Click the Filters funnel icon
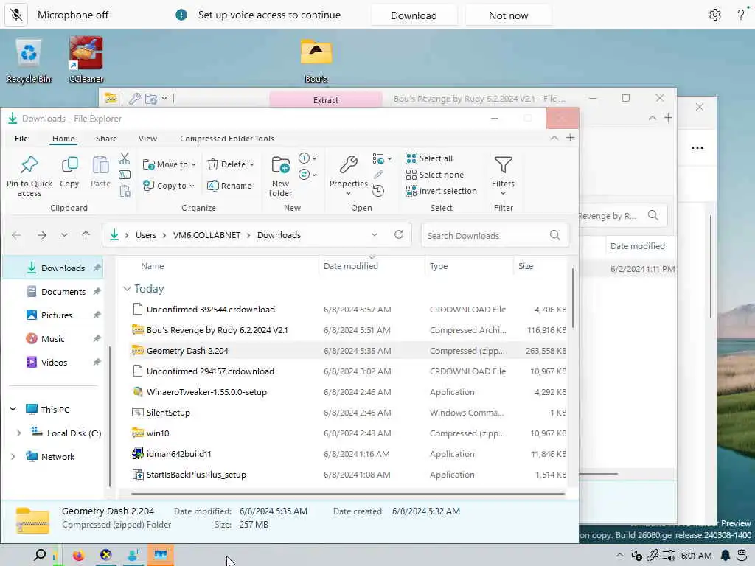The image size is (755, 566). [x=503, y=165]
